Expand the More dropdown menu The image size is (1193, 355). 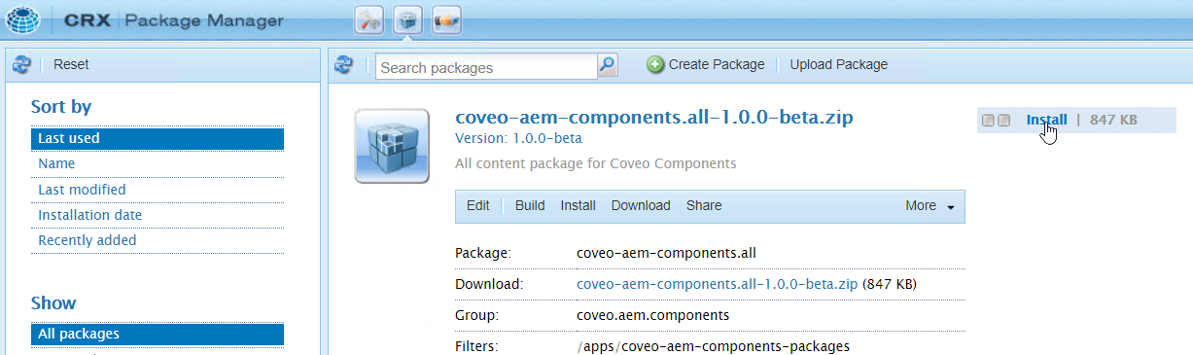(x=930, y=205)
